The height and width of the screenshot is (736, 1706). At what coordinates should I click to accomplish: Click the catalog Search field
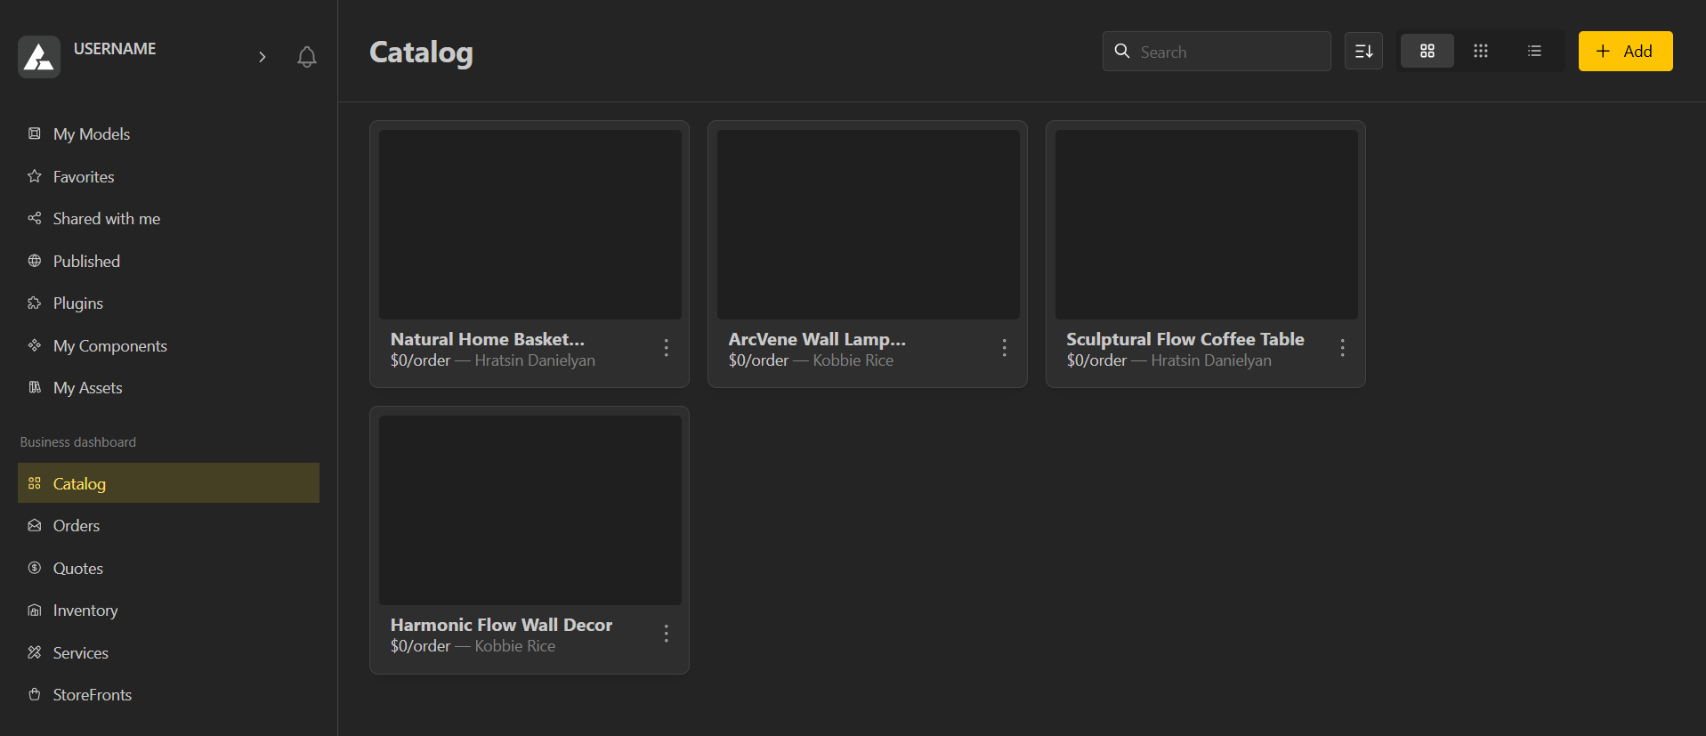pos(1228,53)
